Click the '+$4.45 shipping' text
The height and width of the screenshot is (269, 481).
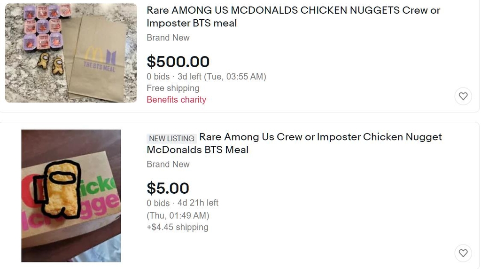(x=178, y=227)
